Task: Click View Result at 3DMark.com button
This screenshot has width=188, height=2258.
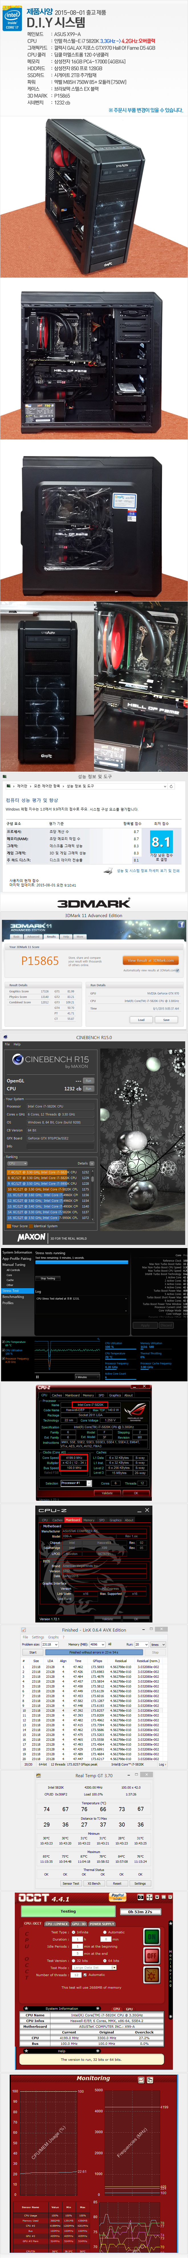Action: click(150, 961)
